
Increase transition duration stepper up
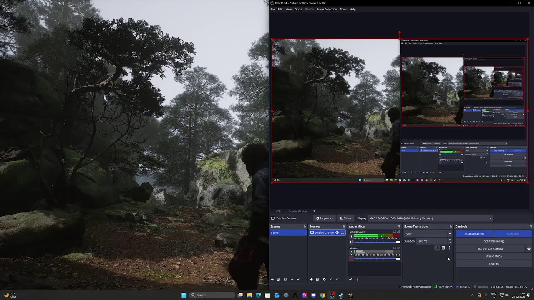click(449, 240)
